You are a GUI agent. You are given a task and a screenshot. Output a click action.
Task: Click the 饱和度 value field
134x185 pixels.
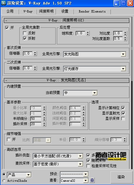(80, 33)
